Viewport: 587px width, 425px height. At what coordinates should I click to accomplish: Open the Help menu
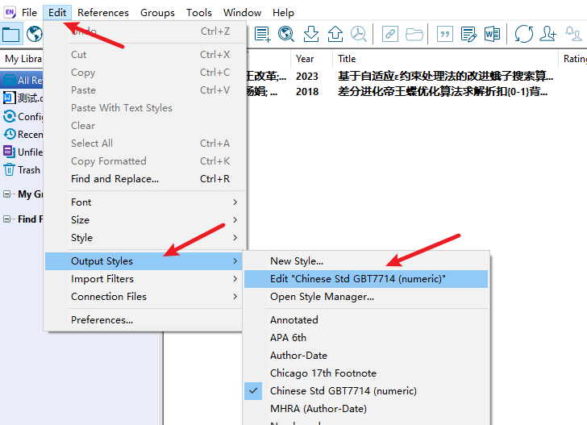pyautogui.click(x=283, y=13)
